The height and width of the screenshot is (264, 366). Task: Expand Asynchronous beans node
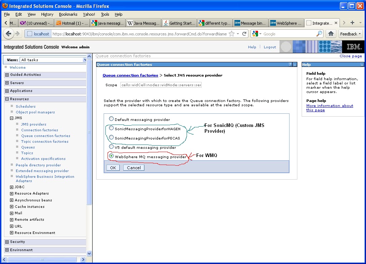click(x=12, y=200)
